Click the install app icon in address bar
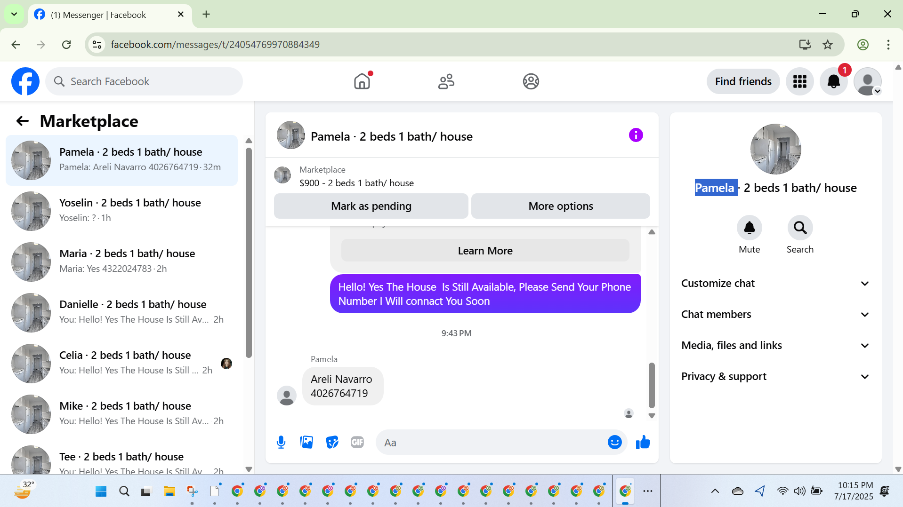This screenshot has height=507, width=903. [x=805, y=45]
